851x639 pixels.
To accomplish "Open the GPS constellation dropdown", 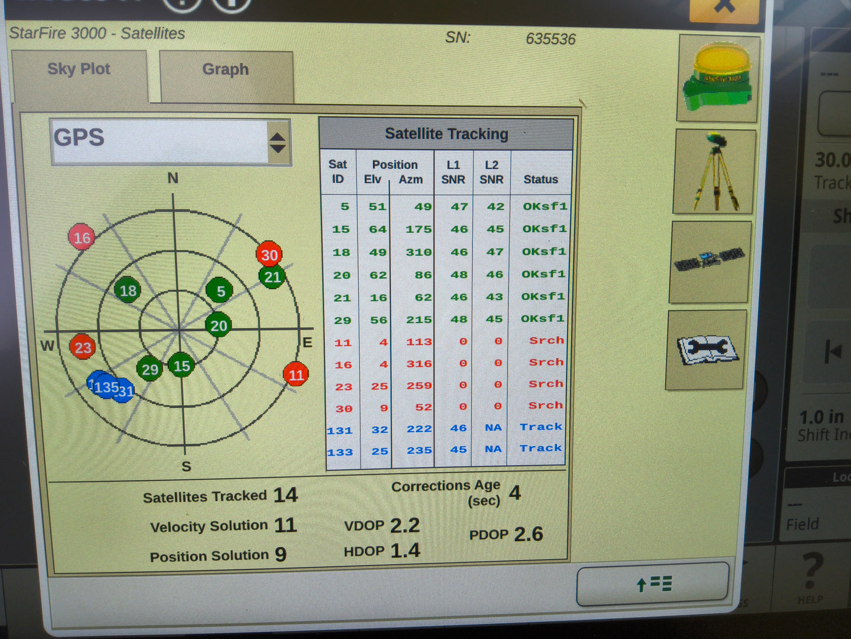I will [x=171, y=142].
